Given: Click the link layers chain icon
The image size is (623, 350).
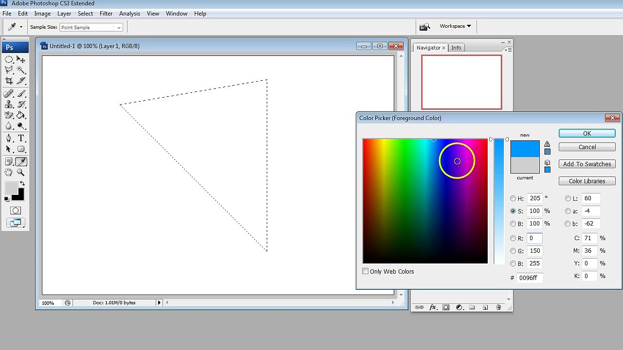Looking at the screenshot, I should pyautogui.click(x=419, y=307).
